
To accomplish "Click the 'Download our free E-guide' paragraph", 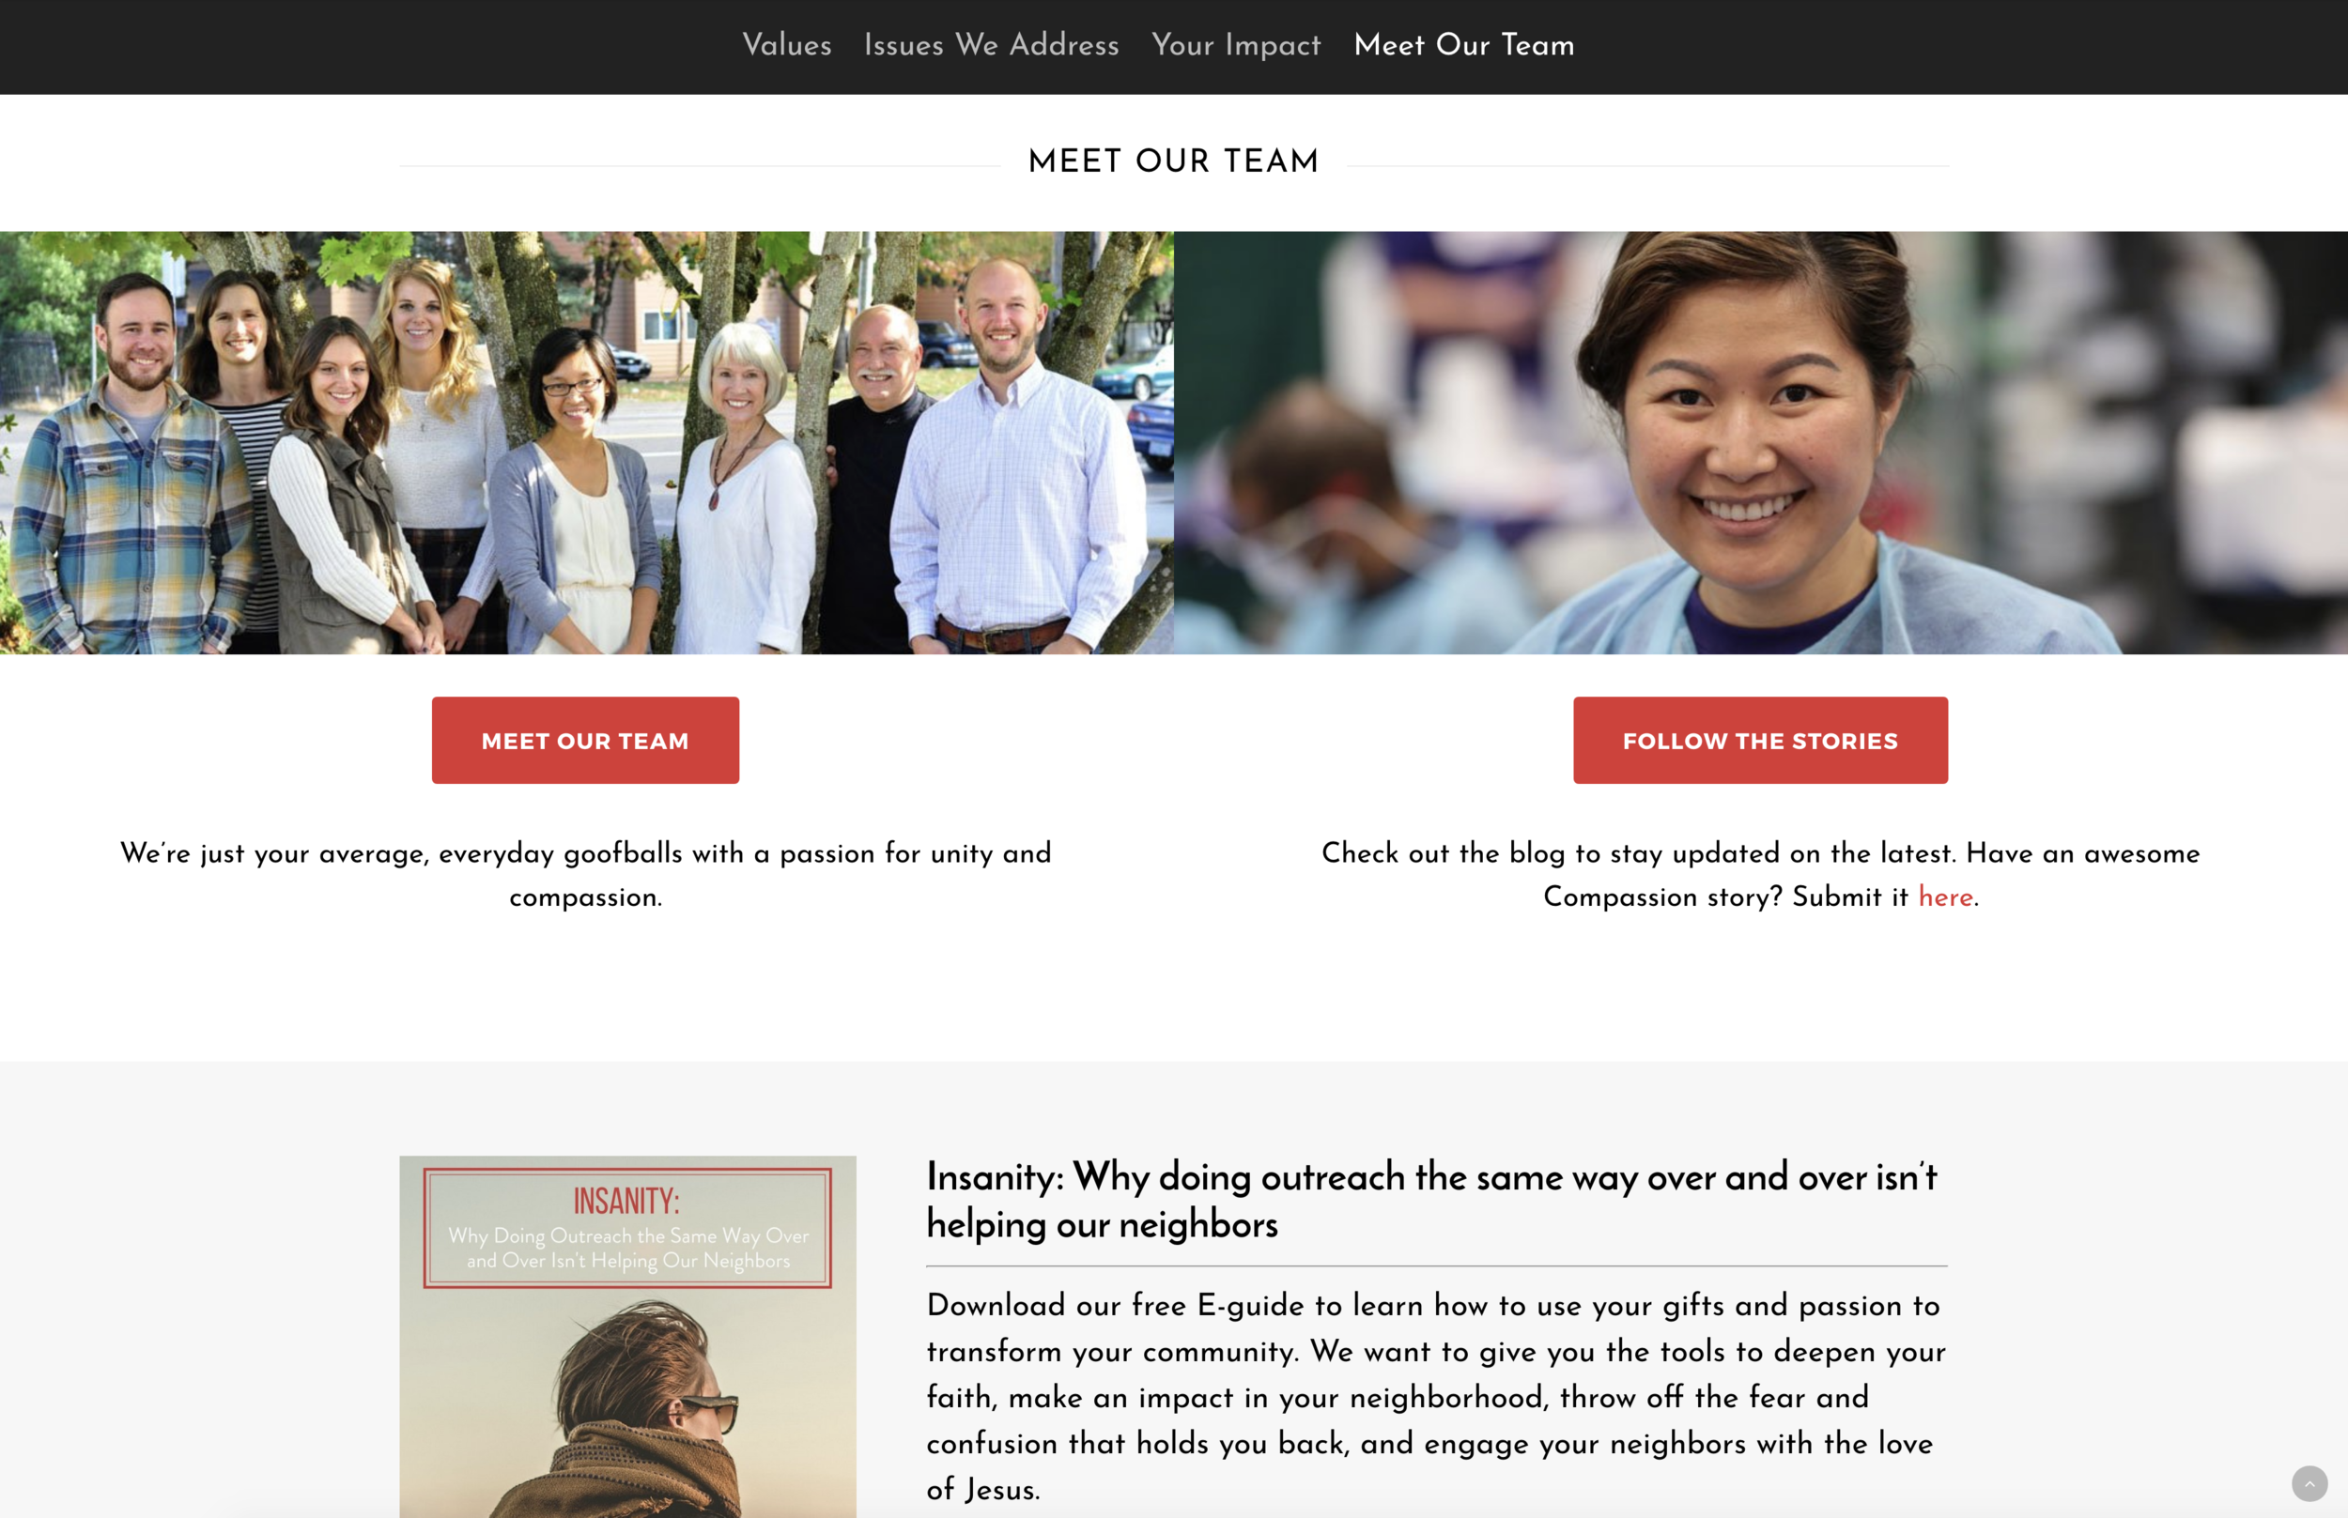I will tap(1436, 1396).
